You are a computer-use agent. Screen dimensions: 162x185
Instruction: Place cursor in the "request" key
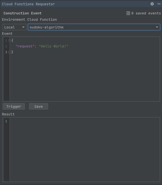pos(24,46)
